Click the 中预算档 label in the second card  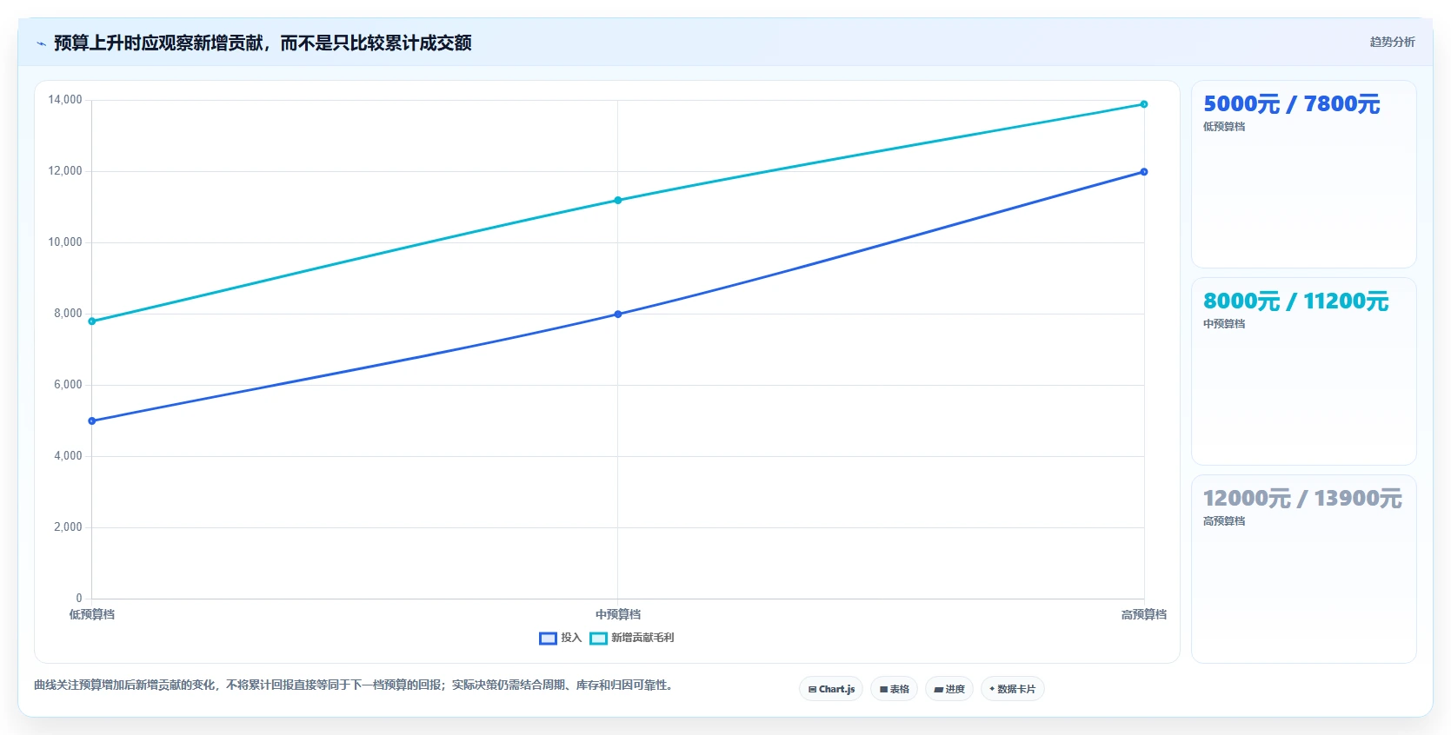(1224, 324)
